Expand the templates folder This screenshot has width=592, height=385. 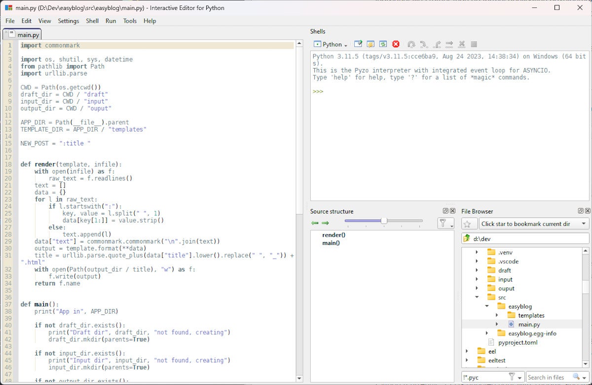pyautogui.click(x=497, y=315)
